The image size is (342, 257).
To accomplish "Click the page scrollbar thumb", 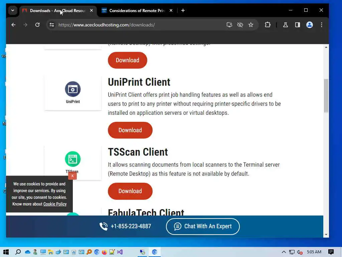I will pyautogui.click(x=326, y=96).
